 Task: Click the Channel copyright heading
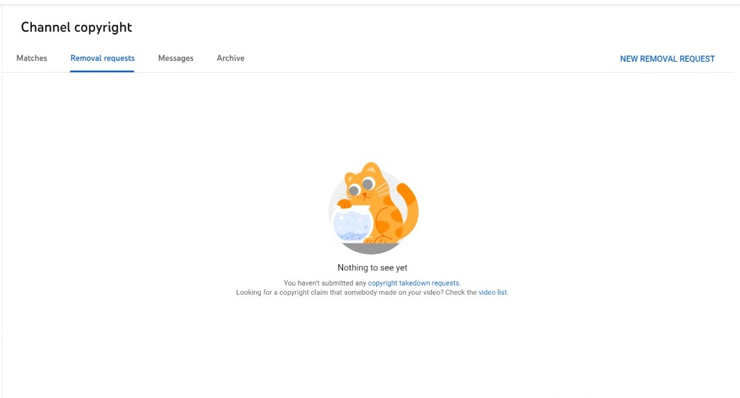(76, 27)
